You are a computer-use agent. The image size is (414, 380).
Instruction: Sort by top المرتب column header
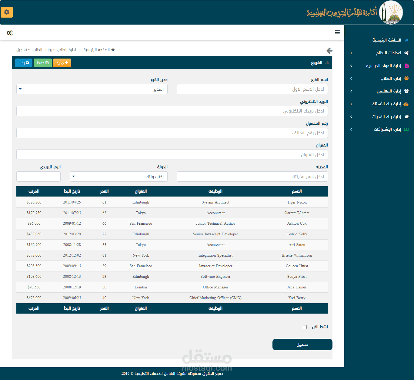34,191
